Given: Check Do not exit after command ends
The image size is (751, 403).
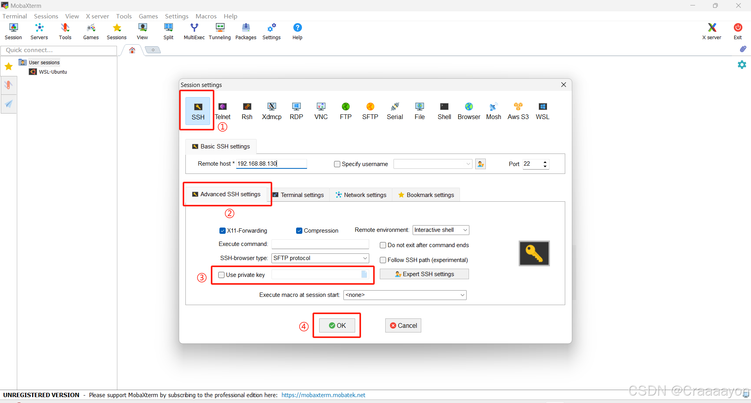Looking at the screenshot, I should [383, 245].
